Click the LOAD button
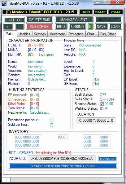This screenshot has height=184, width=126. (115, 27)
